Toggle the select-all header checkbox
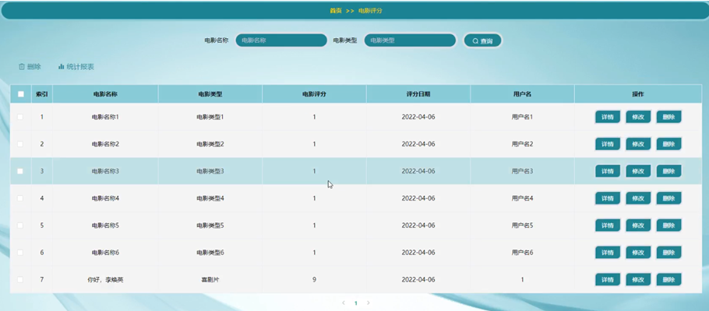 pos(20,94)
